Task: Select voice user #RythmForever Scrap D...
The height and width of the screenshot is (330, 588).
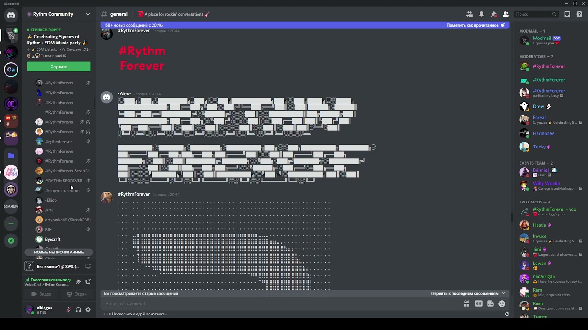Action: (63, 171)
